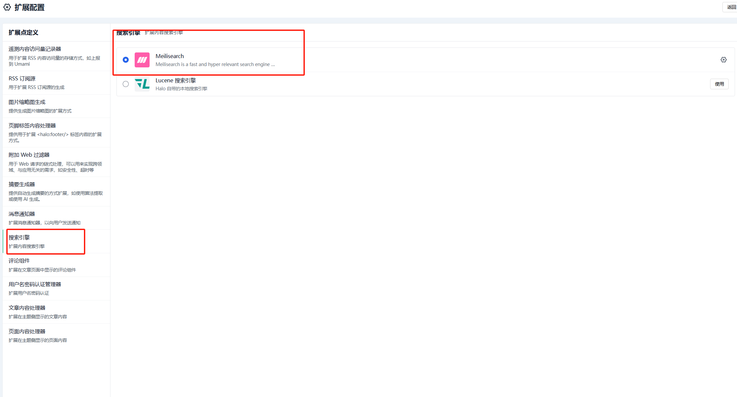This screenshot has width=737, height=397.
Task: Open 附加 Web 过滤器 item
Action: [x=29, y=155]
